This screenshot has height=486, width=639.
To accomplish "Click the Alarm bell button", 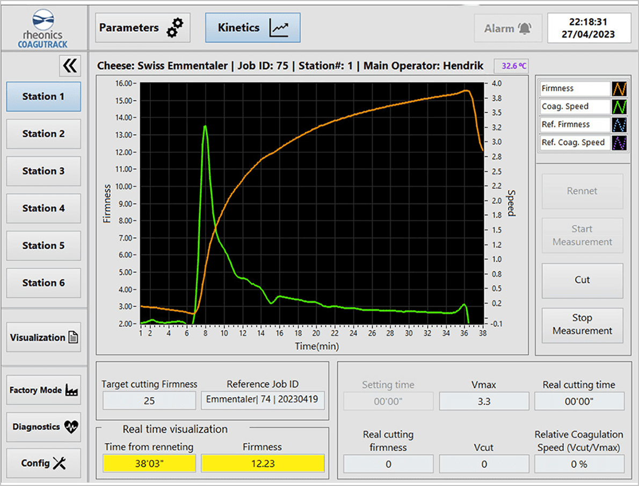I will point(507,28).
